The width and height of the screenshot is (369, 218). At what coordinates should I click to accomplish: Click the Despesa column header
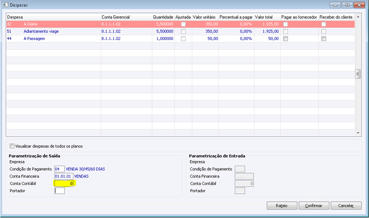tap(53, 17)
